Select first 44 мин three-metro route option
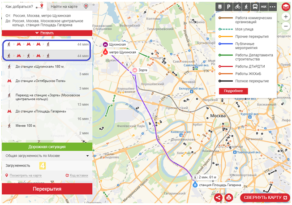 click(x=47, y=44)
